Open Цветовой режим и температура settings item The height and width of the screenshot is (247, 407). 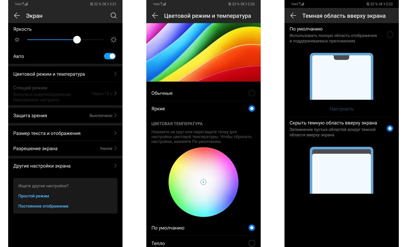pyautogui.click(x=65, y=74)
